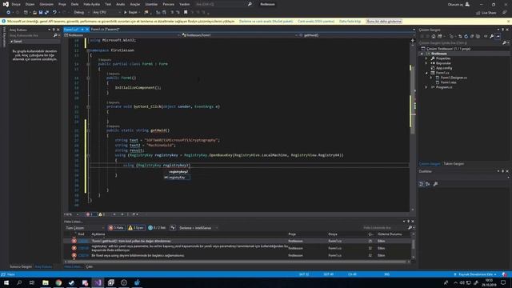Image resolution: width=512 pixels, height=288 pixels.
Task: Open the Any CPU platform dropdown
Action: 106,13
